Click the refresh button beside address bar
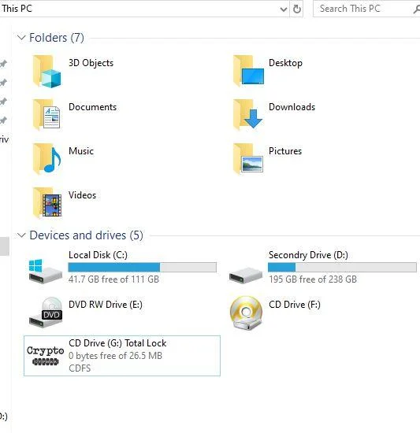The image size is (420, 433). click(297, 9)
